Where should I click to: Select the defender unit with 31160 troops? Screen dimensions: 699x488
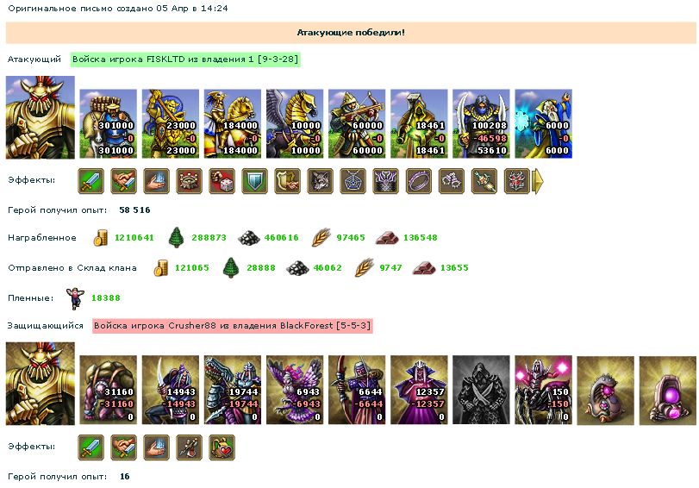coord(109,390)
